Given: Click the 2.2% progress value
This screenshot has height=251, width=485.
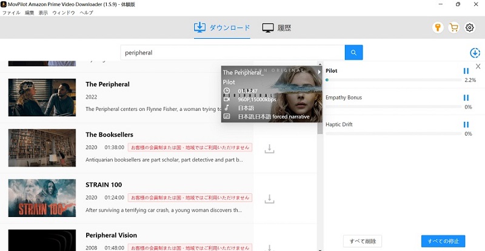Looking at the screenshot, I should coord(470,80).
